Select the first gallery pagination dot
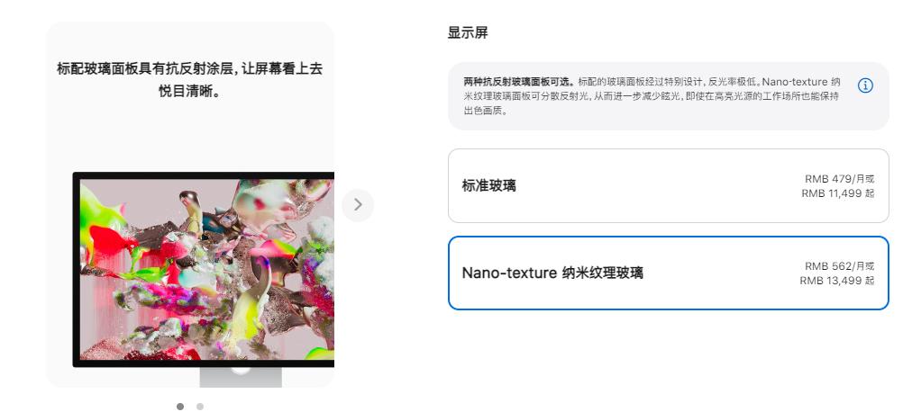Image resolution: width=912 pixels, height=412 pixels. click(180, 407)
